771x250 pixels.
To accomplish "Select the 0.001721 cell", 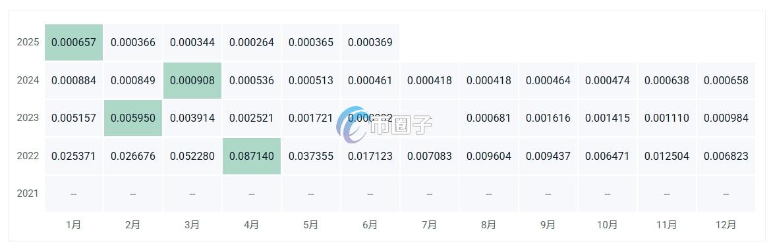I will (x=311, y=118).
